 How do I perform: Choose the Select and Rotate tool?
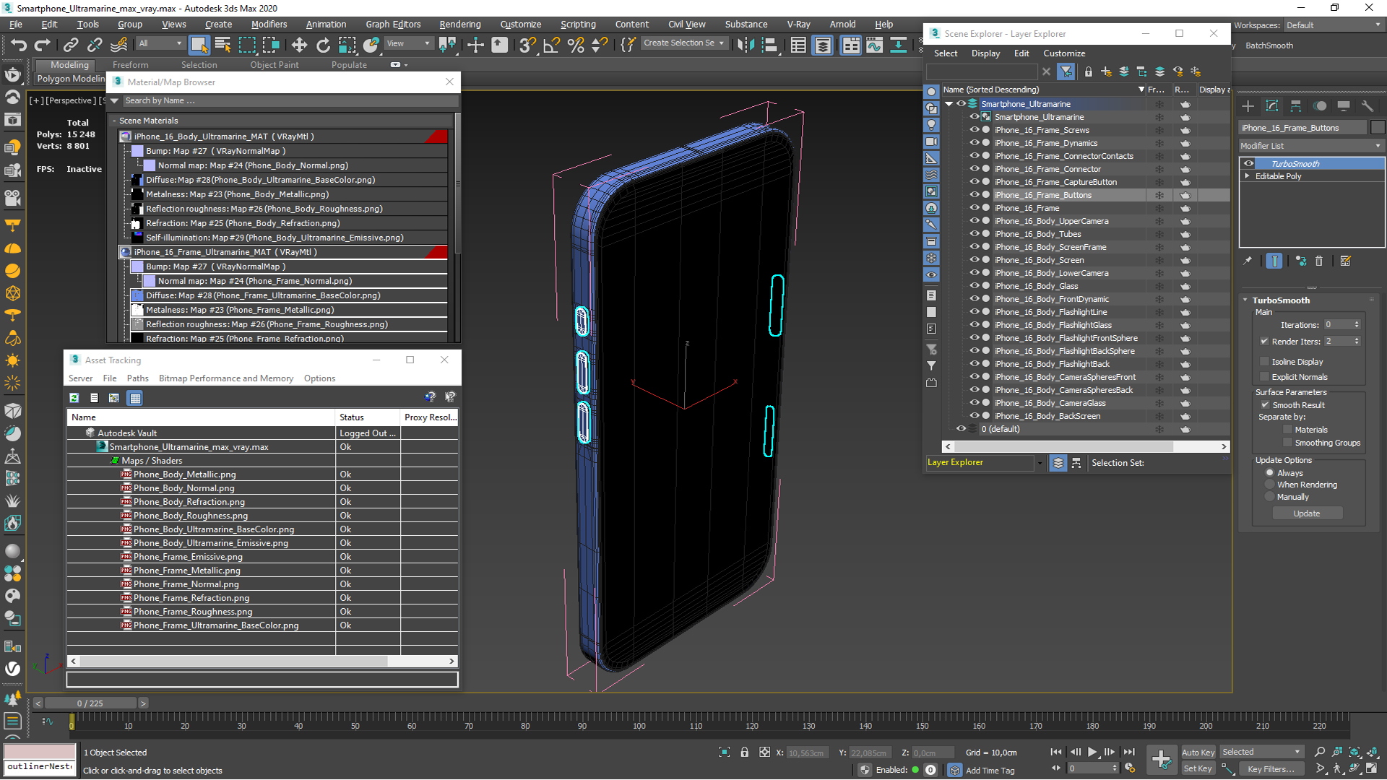click(x=323, y=45)
